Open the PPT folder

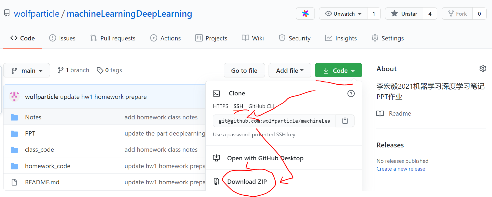30,133
